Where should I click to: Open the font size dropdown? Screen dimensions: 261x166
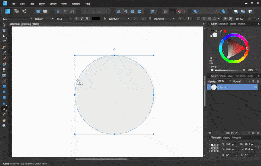click(x=70, y=19)
